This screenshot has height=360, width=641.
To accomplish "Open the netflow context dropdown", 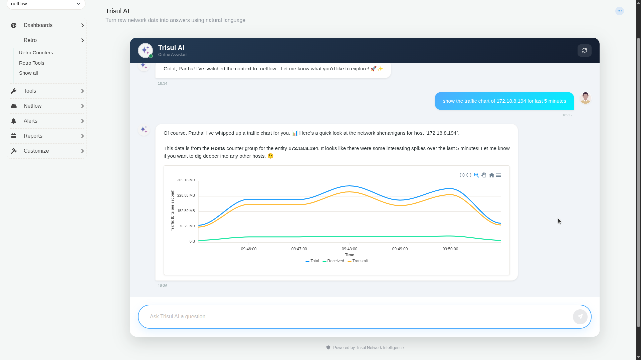I will 46,4.
